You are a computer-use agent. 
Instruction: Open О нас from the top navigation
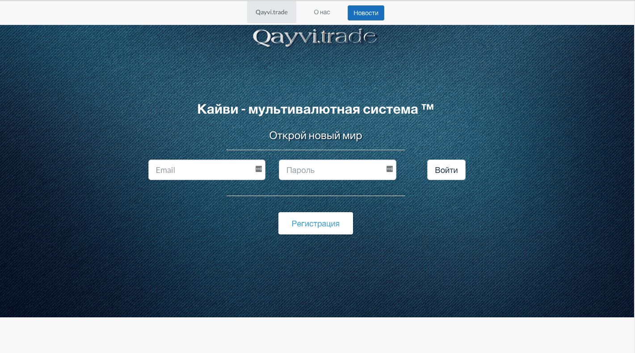pos(321,12)
